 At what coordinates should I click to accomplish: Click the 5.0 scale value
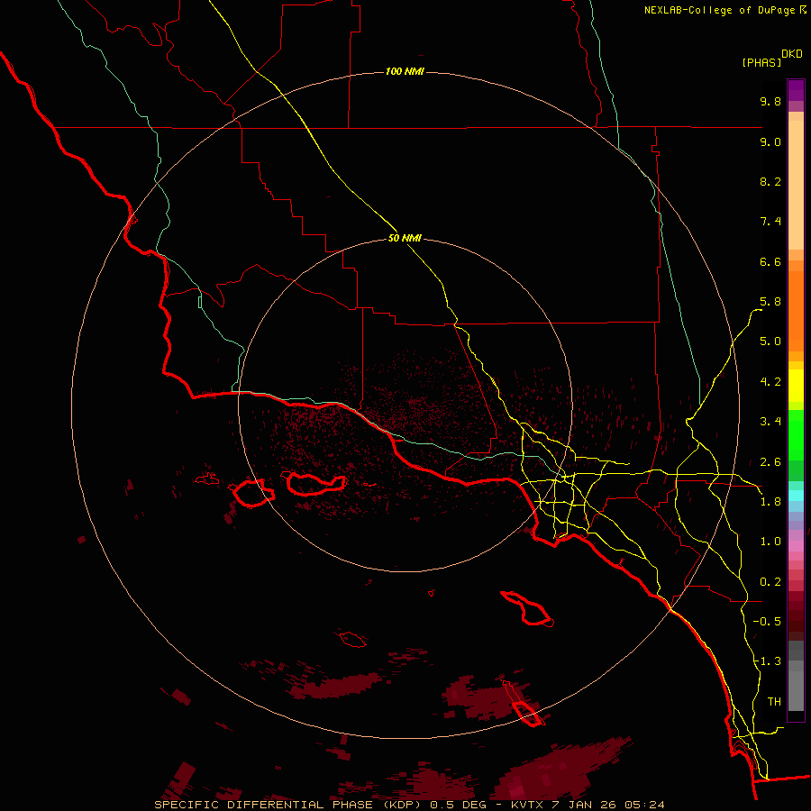(770, 342)
